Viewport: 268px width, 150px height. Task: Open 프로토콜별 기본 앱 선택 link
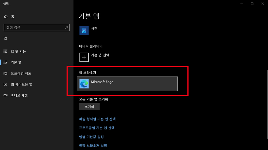[x=97, y=128]
